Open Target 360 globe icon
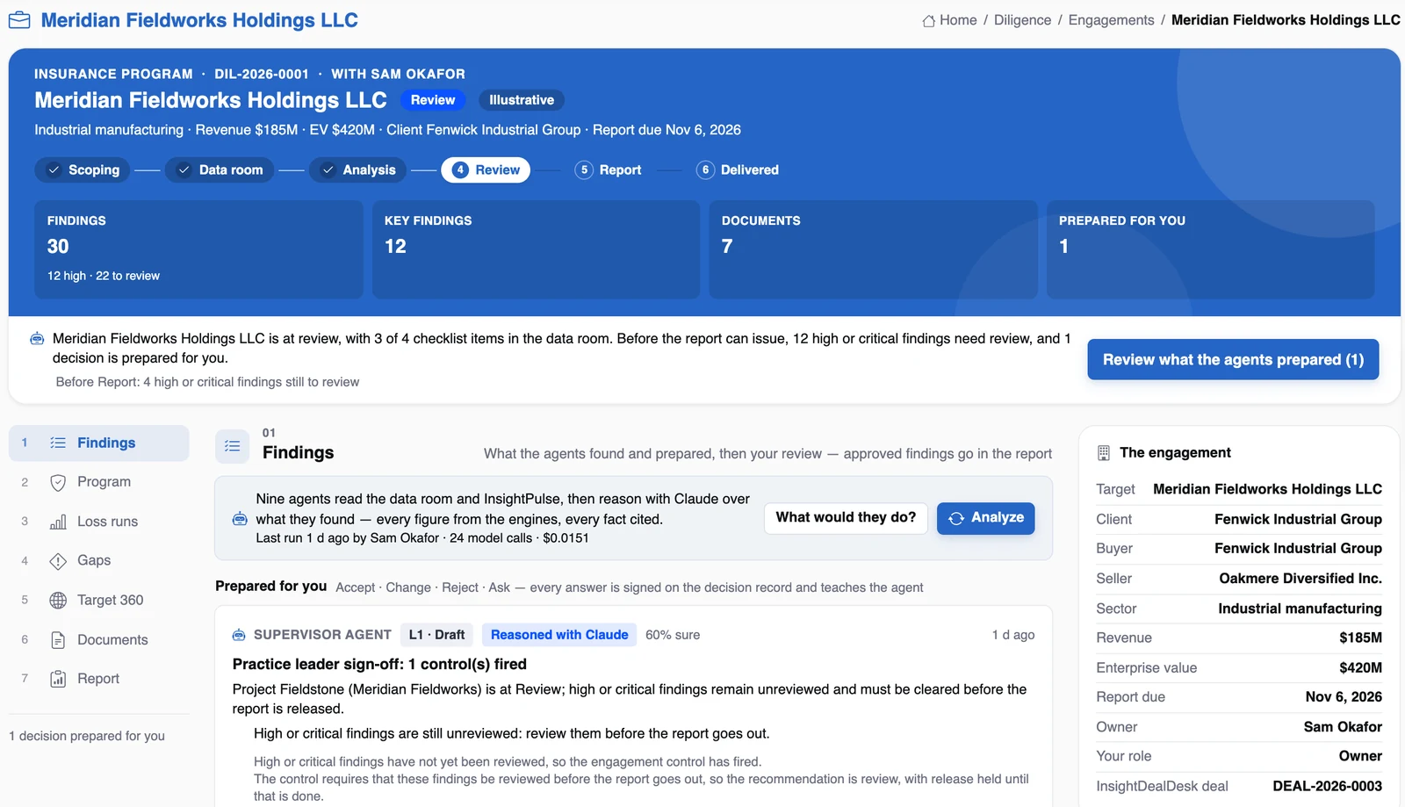Viewport: 1405px width, 807px height. (x=58, y=600)
